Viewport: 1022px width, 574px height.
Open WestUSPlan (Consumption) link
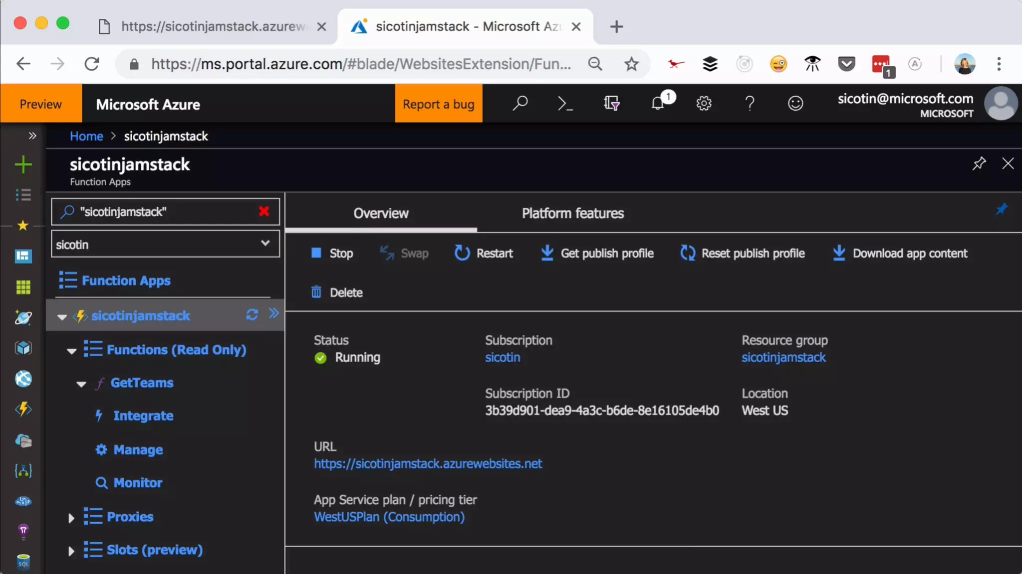click(389, 517)
